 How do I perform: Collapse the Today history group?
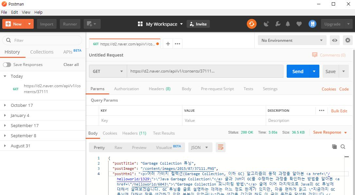[x=5, y=76]
